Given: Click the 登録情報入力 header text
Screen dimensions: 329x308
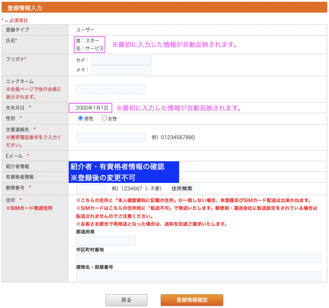Looking at the screenshot, I should 25,8.
